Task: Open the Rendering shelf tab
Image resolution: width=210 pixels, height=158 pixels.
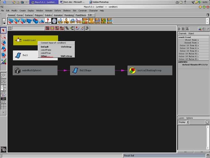Action: [x=69, y=15]
